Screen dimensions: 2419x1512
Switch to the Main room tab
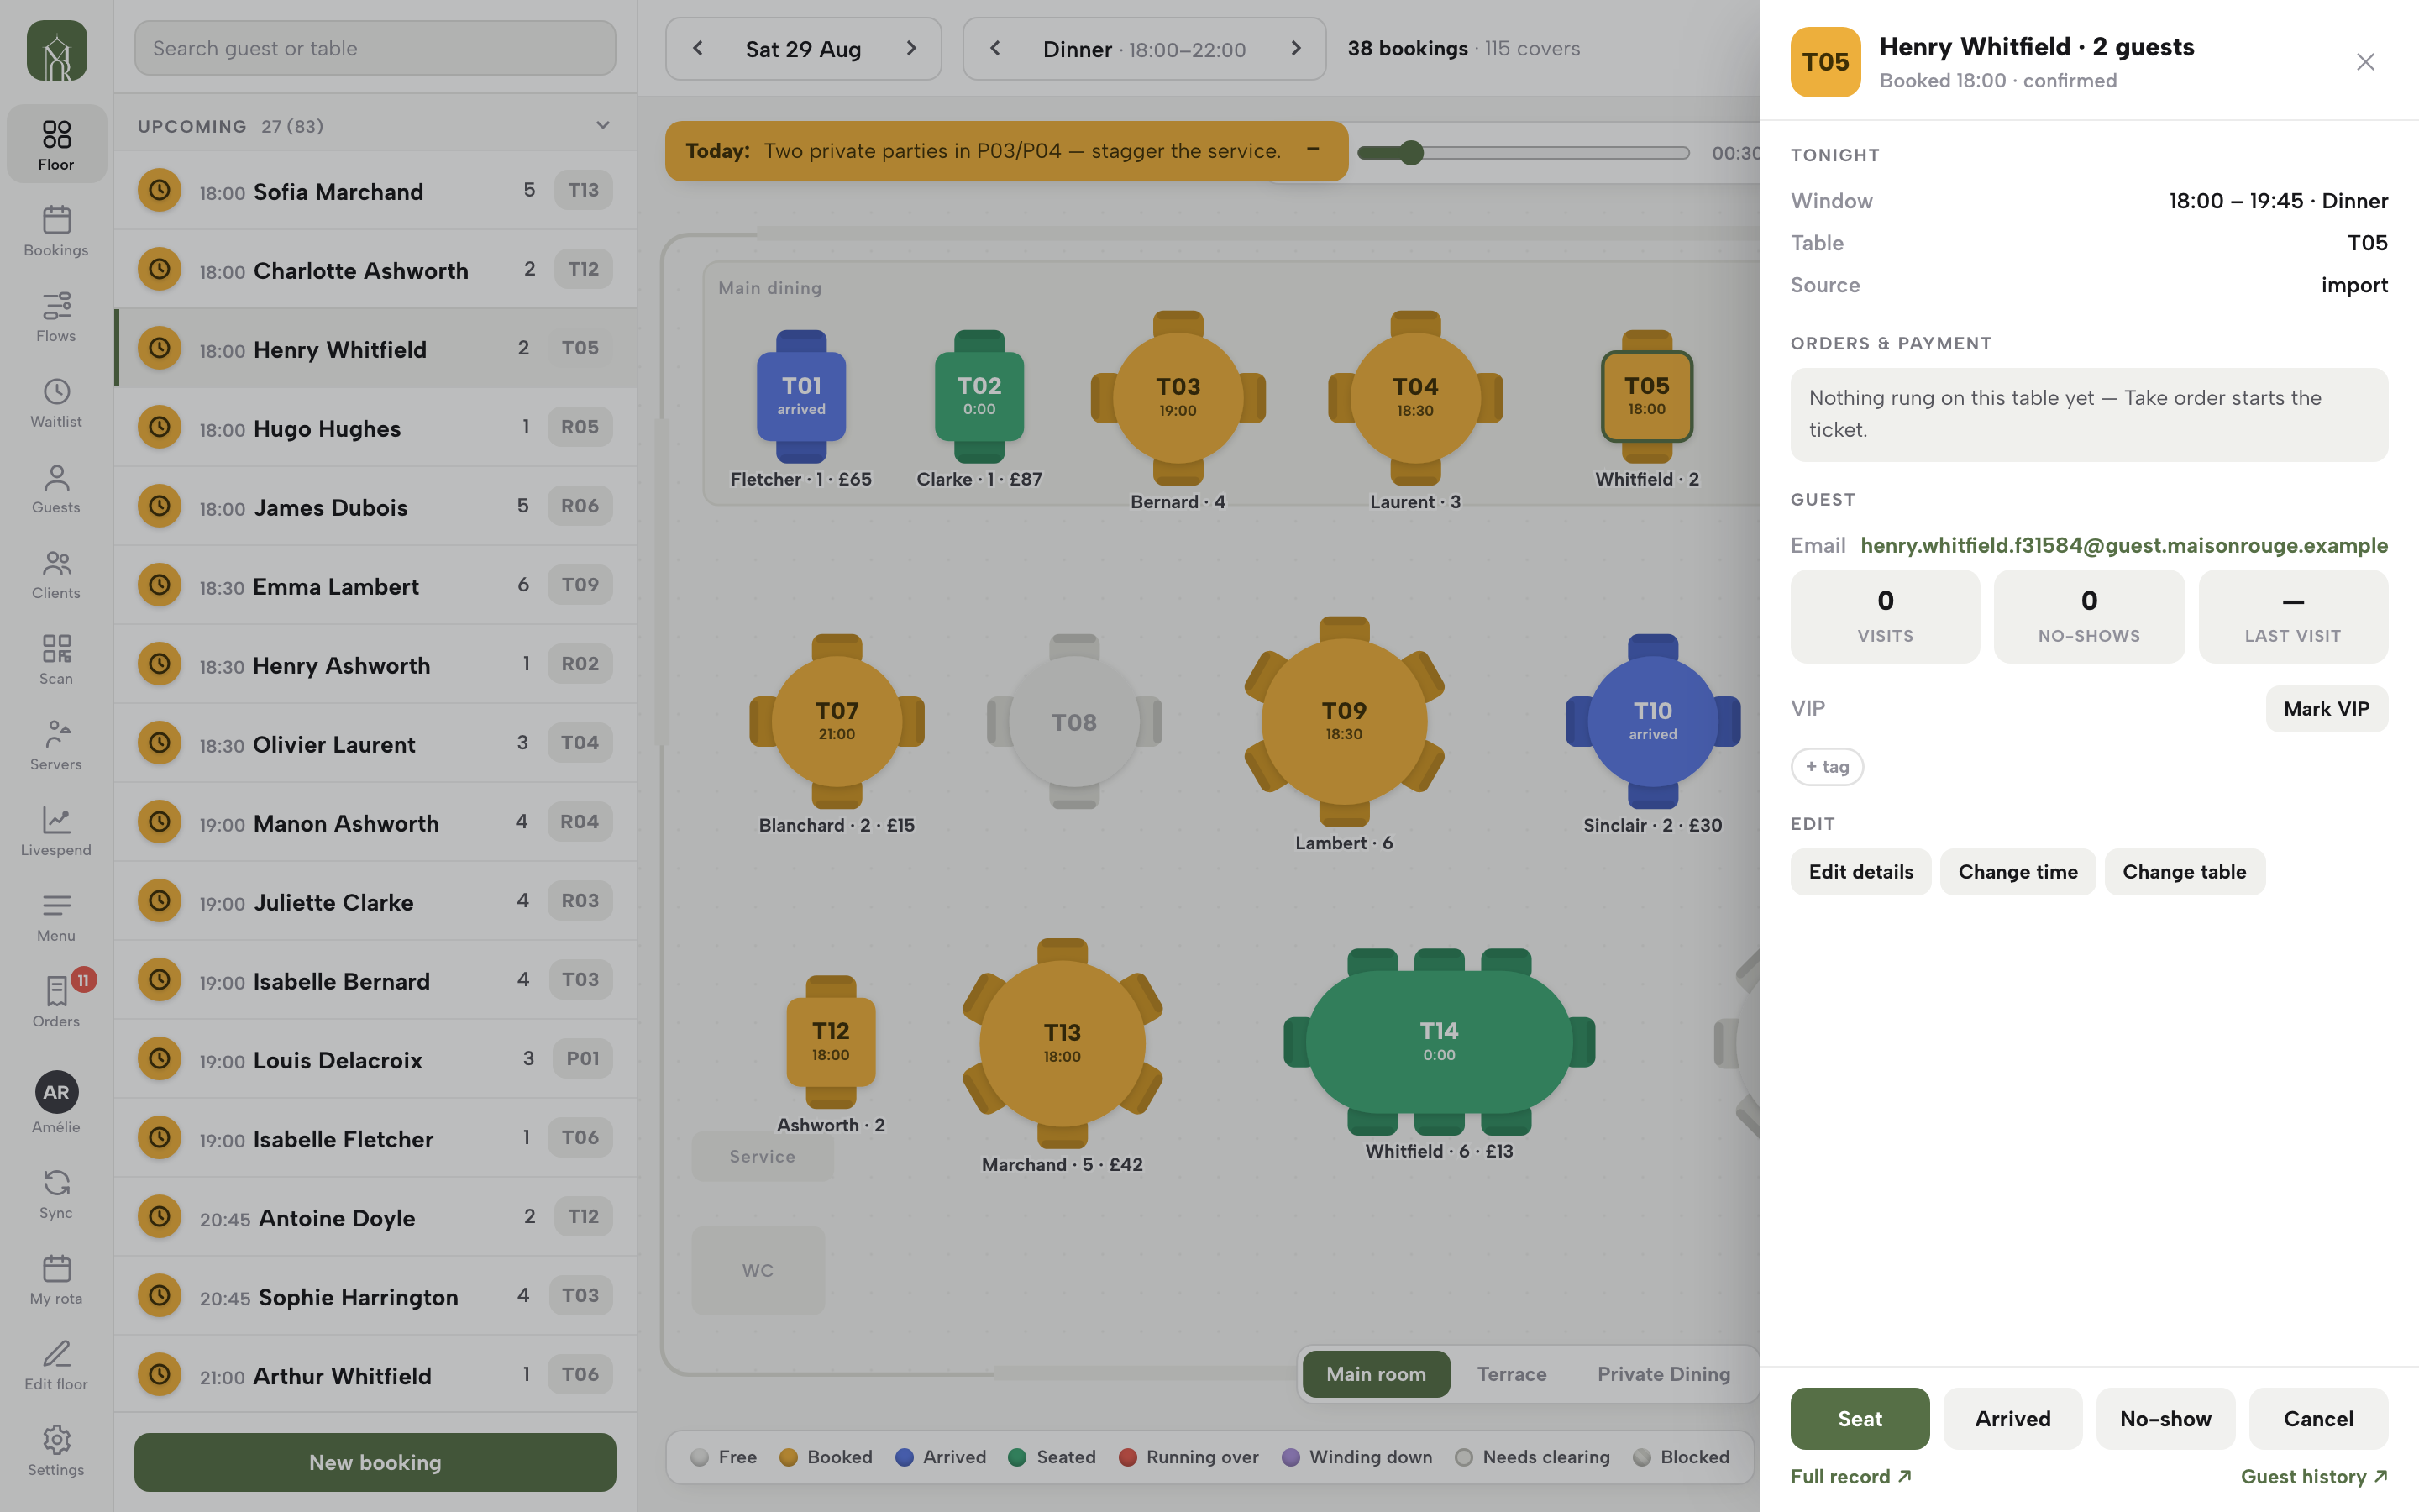point(1376,1374)
